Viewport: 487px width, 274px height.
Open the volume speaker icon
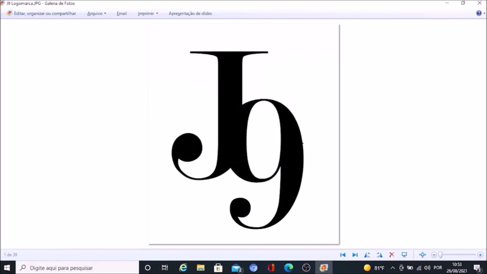click(x=427, y=268)
